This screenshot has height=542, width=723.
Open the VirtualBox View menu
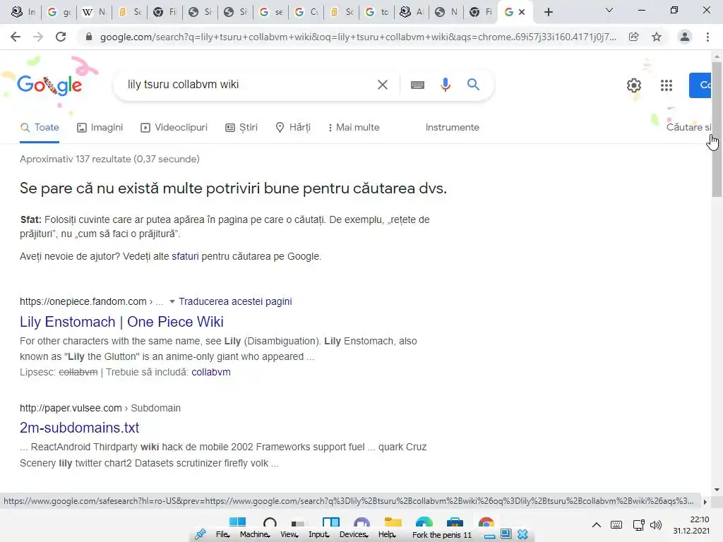[x=289, y=534]
